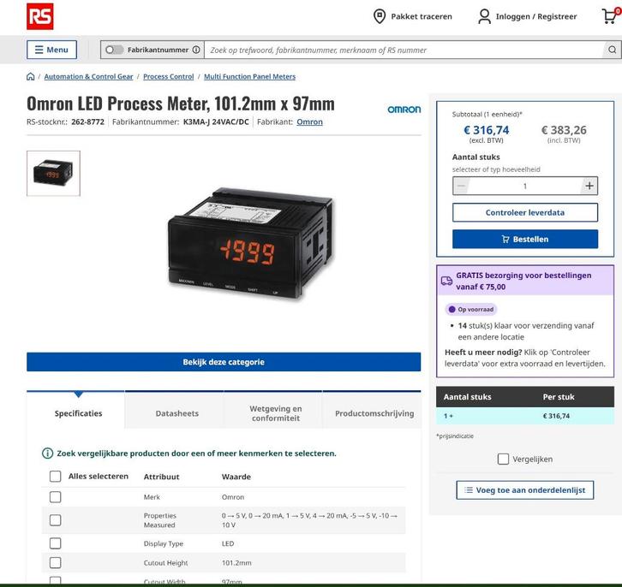The width and height of the screenshot is (622, 587).
Task: Click the € 383,26 incl. BTW price
Action: 564,130
